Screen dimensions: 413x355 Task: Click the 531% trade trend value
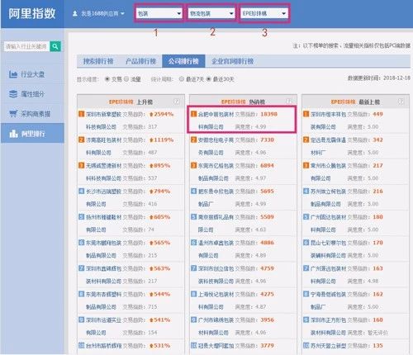pos(160,346)
